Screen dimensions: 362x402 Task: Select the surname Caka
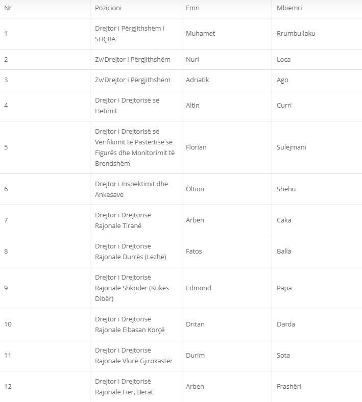click(x=284, y=220)
